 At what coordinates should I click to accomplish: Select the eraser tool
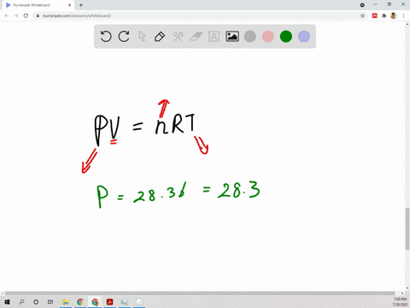(x=196, y=37)
